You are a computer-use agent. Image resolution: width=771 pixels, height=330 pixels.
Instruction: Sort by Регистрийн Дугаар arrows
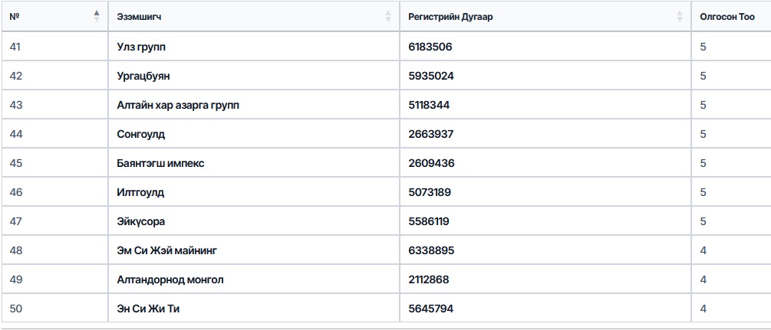coord(680,16)
